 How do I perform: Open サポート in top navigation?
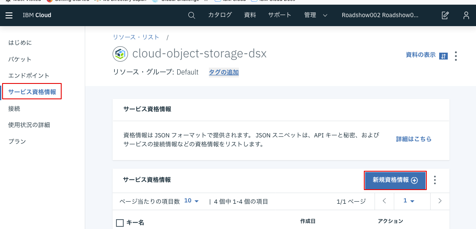(x=280, y=15)
